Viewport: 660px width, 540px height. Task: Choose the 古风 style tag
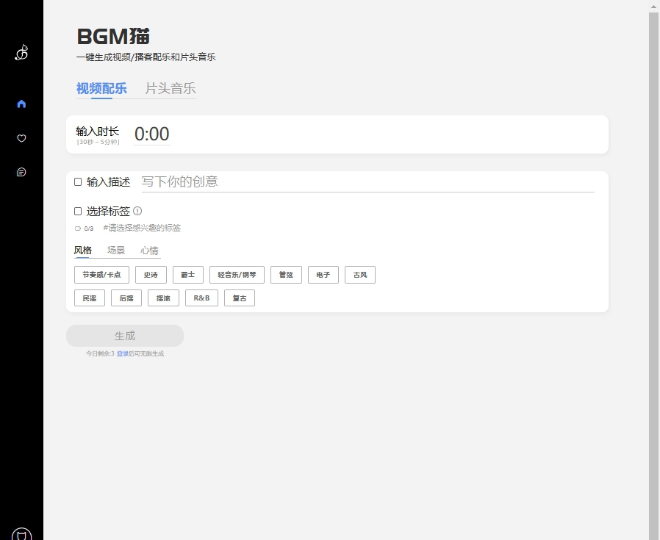(x=360, y=275)
